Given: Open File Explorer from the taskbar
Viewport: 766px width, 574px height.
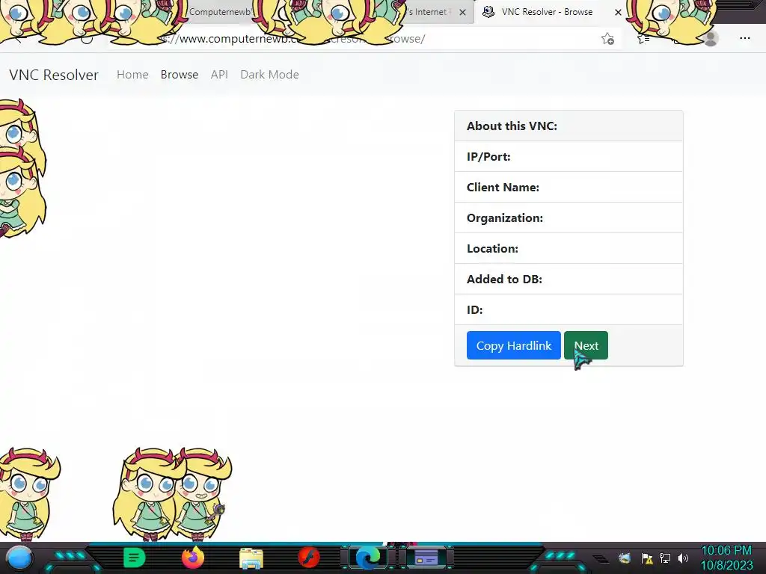Looking at the screenshot, I should tap(251, 558).
